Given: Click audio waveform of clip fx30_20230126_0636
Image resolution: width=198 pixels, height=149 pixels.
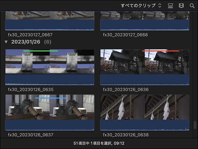Looking at the screenshot, I should coord(145,80).
